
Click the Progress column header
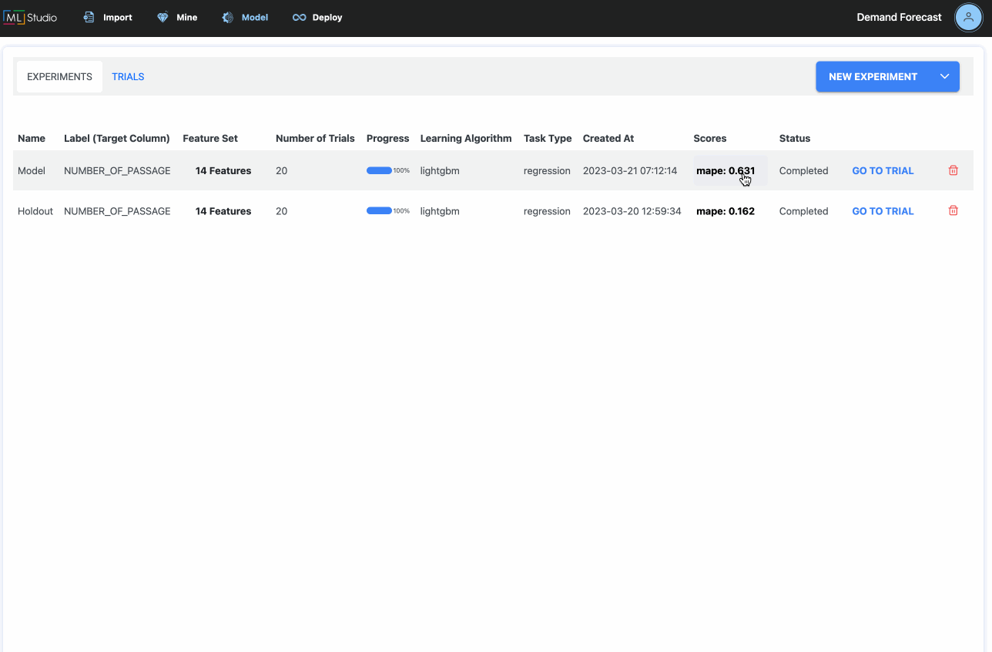coord(387,138)
